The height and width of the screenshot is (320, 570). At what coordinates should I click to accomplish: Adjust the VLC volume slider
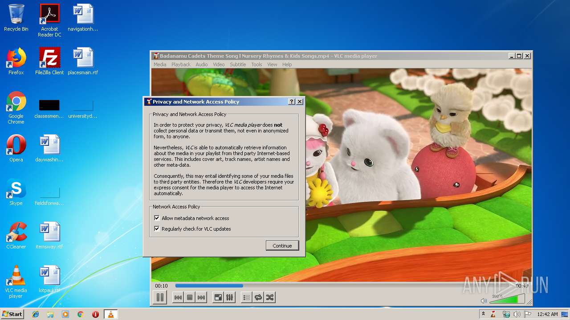point(507,299)
